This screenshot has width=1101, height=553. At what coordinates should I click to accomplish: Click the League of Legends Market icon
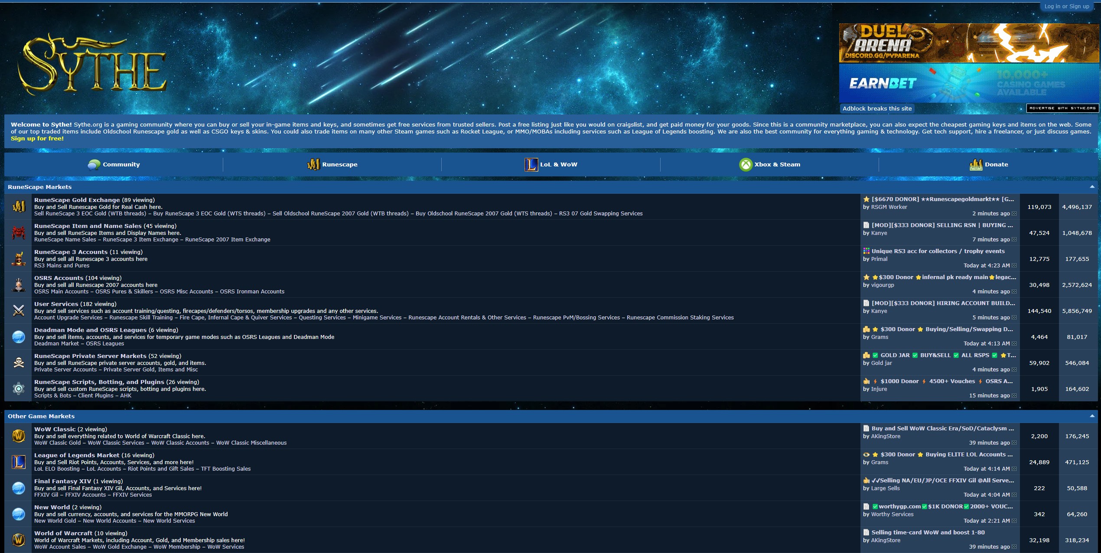coord(18,462)
